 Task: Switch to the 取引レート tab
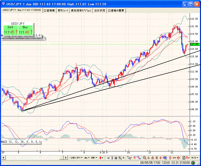coord(63,11)
